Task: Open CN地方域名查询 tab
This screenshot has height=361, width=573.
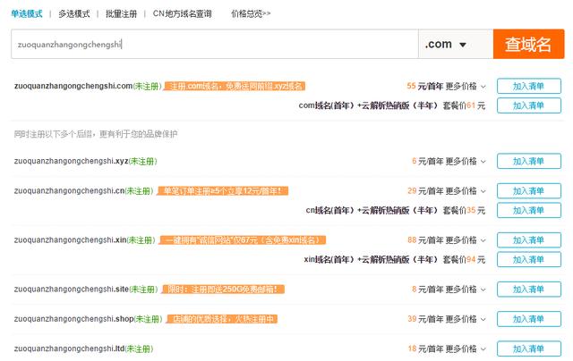Action: pyautogui.click(x=182, y=14)
